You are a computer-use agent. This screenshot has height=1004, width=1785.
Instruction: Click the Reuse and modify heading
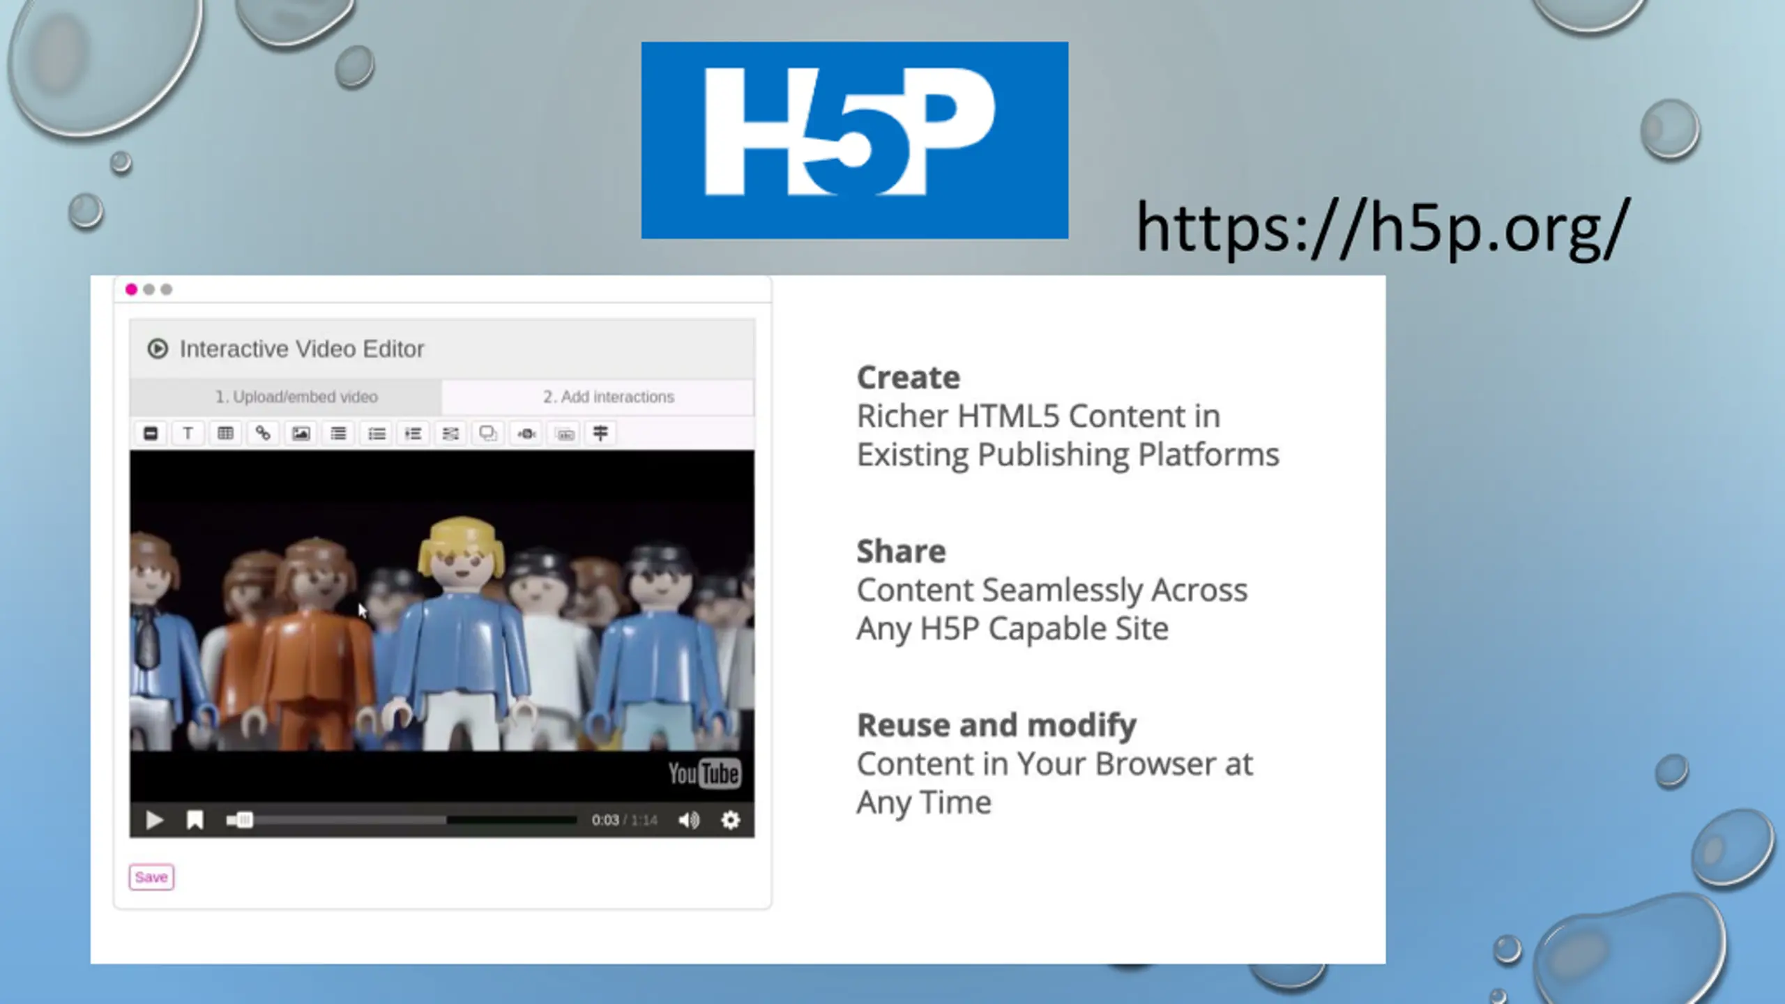point(996,726)
